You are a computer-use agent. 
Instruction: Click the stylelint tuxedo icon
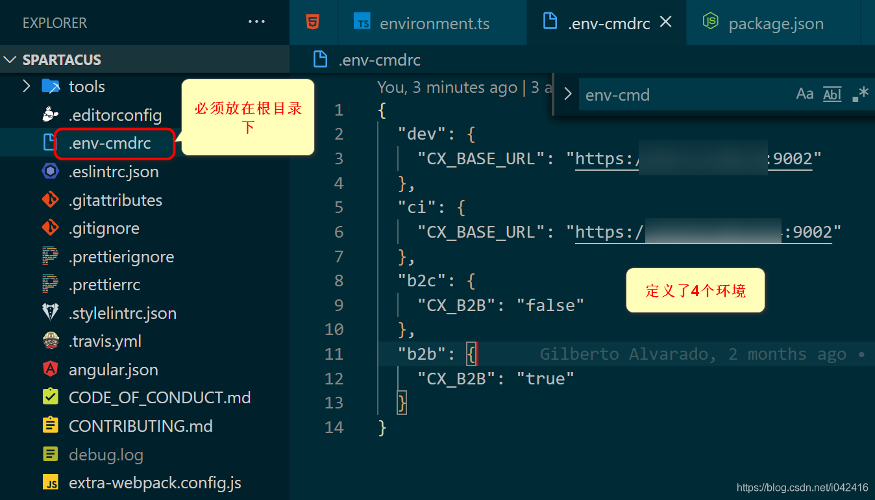[x=50, y=312]
